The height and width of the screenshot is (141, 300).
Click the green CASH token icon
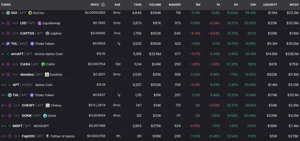point(43,64)
